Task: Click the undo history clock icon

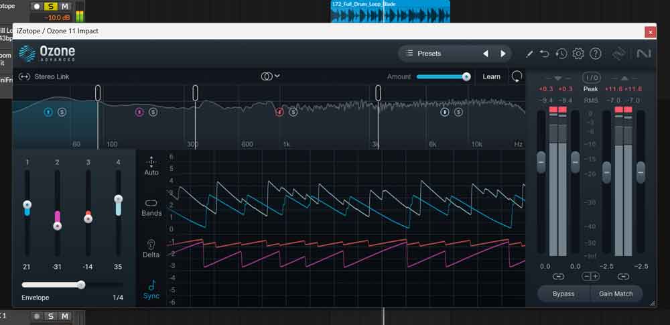Action: pos(561,54)
